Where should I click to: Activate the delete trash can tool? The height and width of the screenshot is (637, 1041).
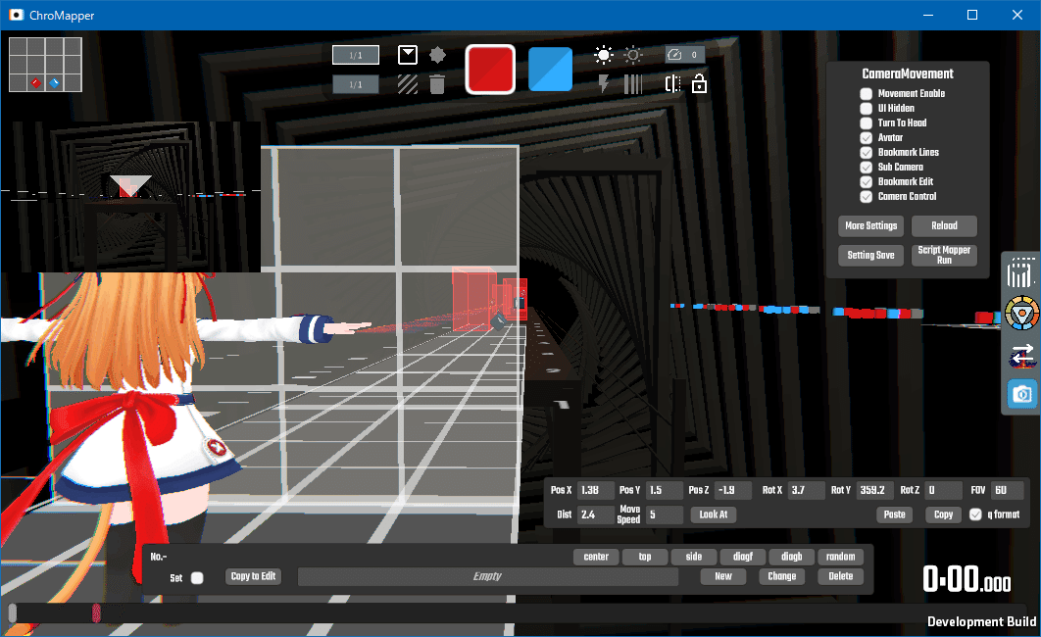point(437,84)
